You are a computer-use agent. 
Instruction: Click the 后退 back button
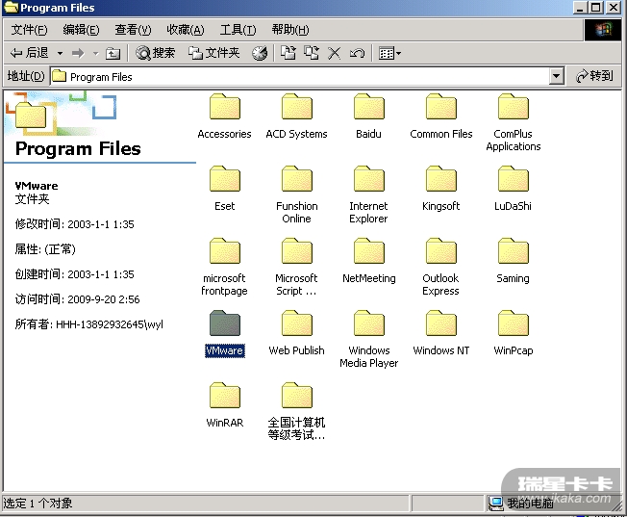point(30,53)
